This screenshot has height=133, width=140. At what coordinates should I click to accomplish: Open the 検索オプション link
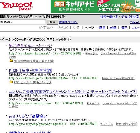[x=68, y=22]
